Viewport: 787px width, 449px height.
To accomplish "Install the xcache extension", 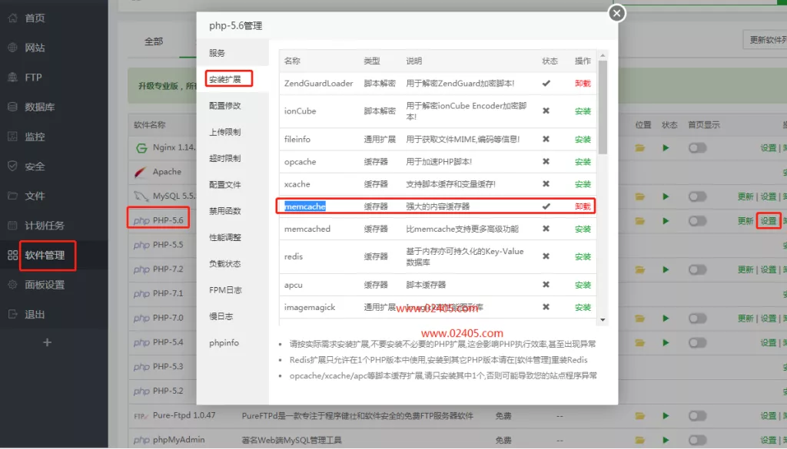I will pos(583,184).
